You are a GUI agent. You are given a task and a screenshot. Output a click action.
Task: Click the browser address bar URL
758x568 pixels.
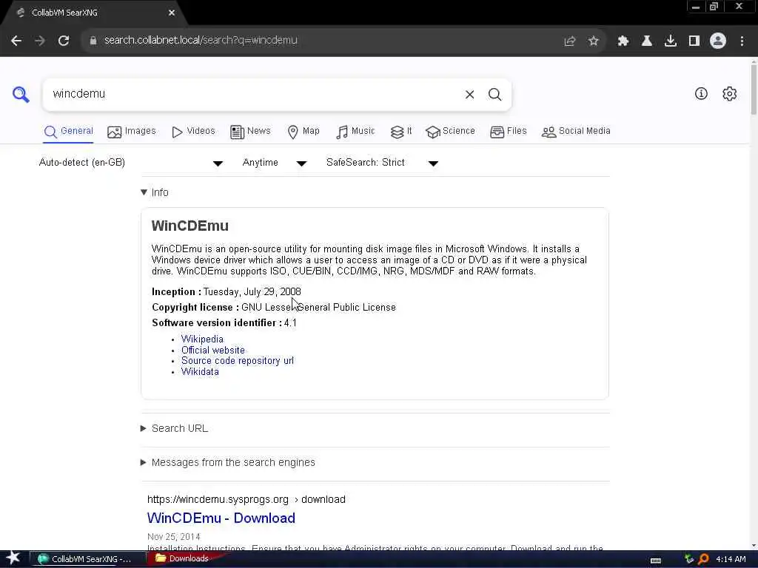click(201, 41)
